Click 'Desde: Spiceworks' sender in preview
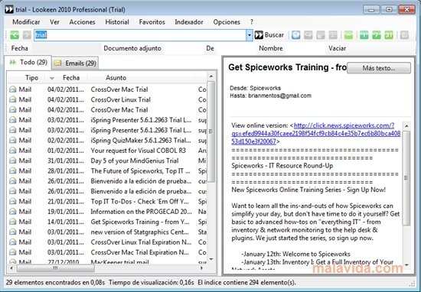The image size is (421, 292). click(256, 88)
